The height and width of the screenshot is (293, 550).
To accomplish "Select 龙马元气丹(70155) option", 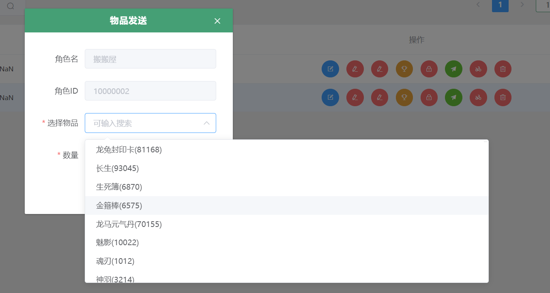I will [x=129, y=224].
